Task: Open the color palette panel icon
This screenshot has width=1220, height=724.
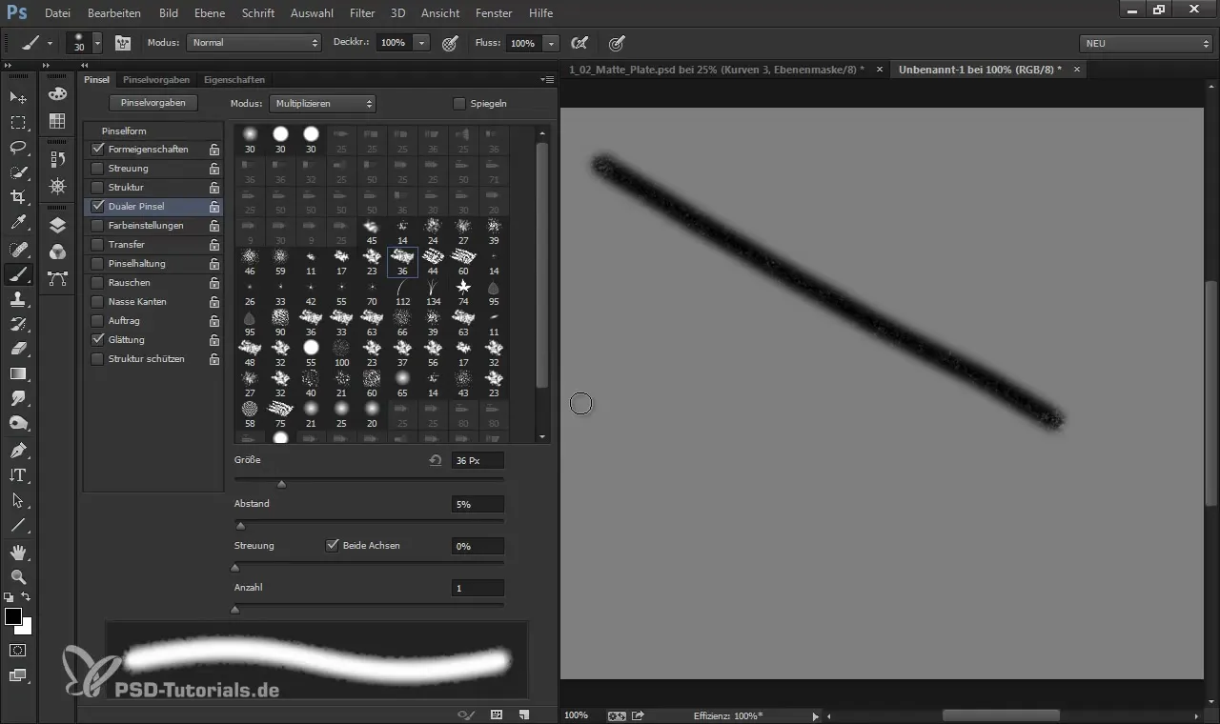Action: (x=57, y=94)
